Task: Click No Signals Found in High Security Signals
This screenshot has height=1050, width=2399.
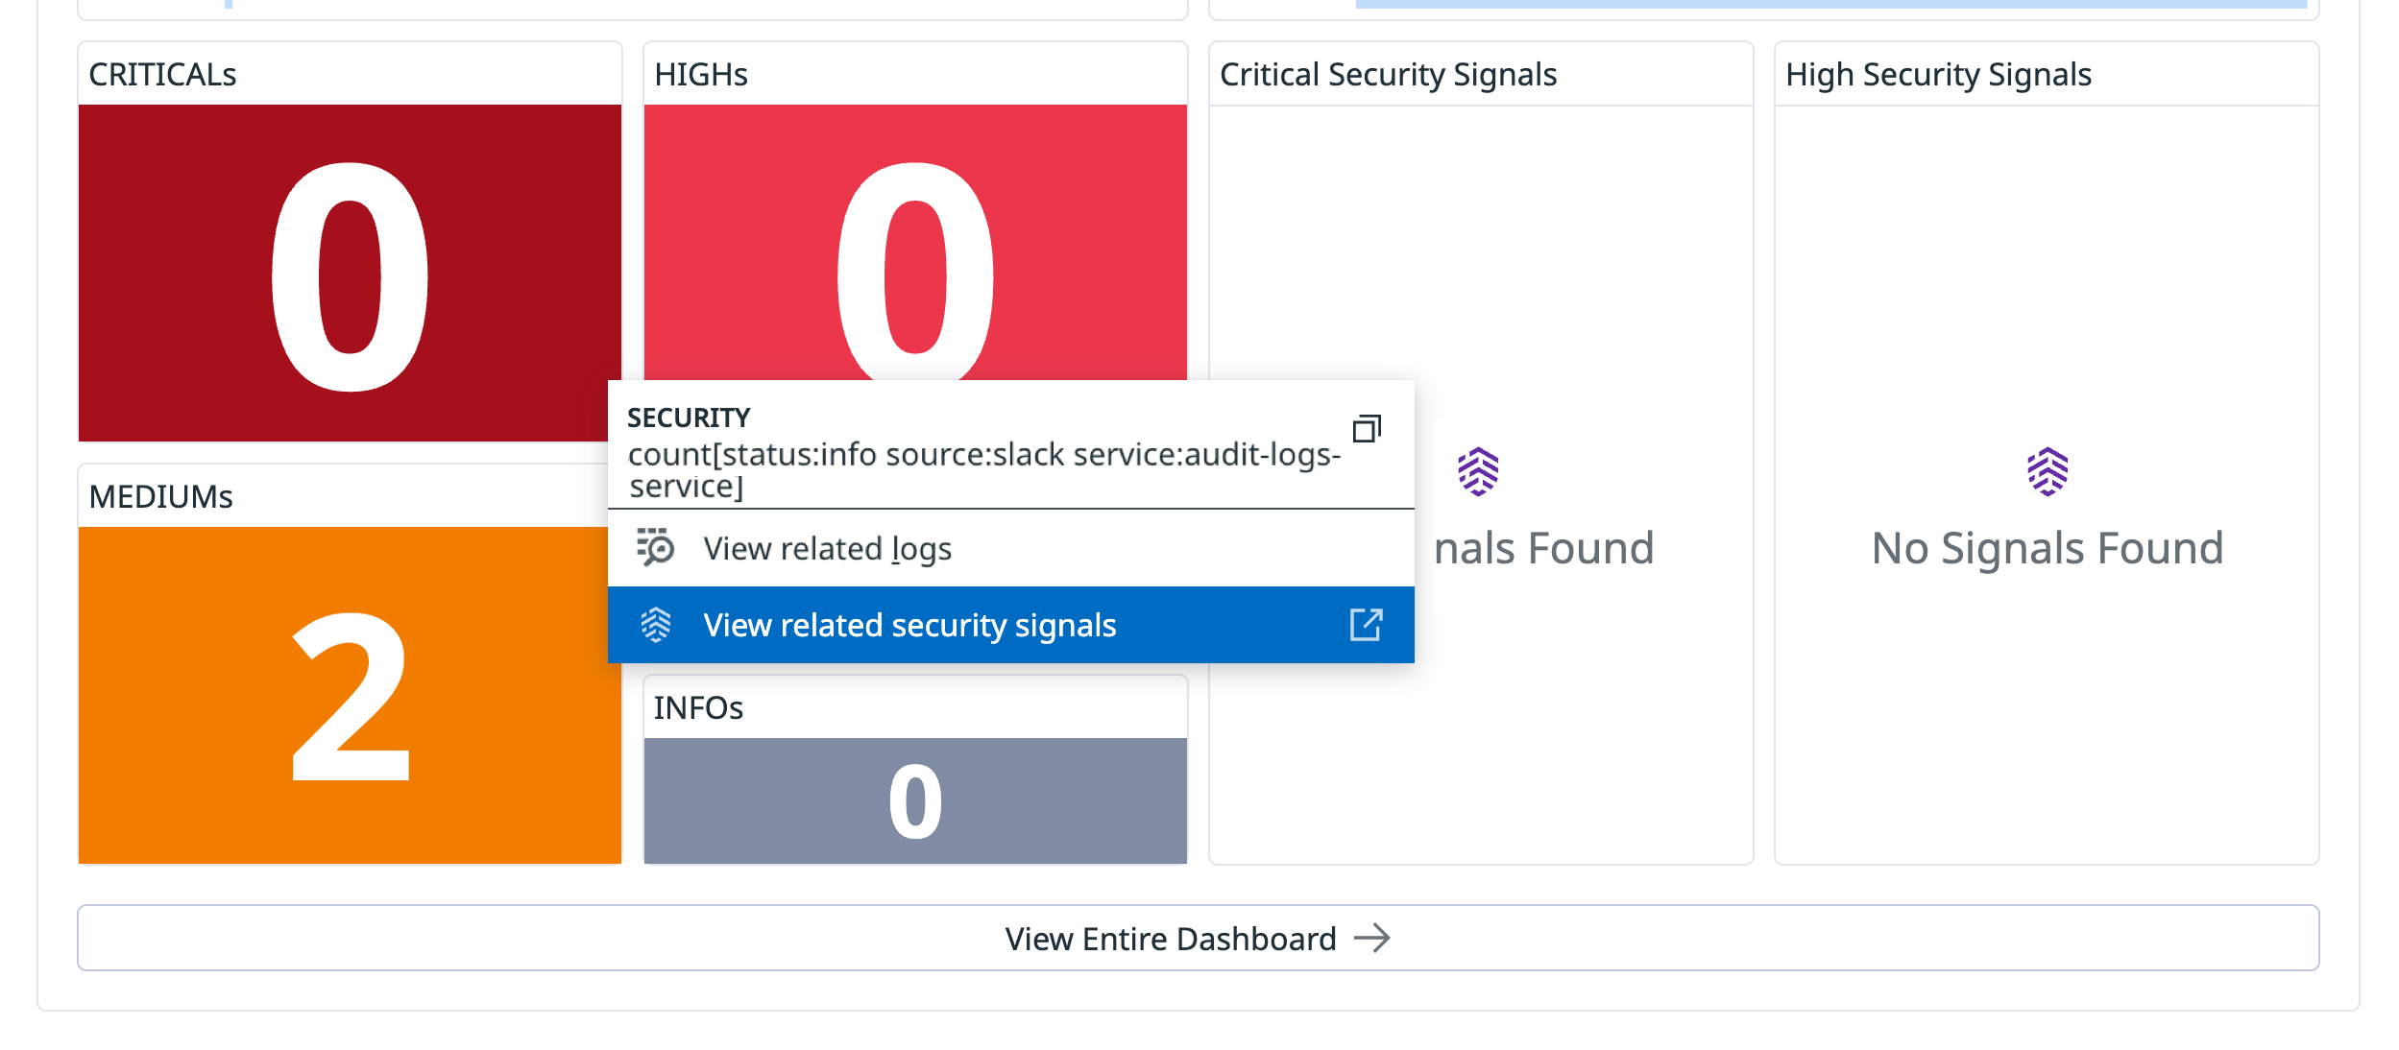Action: [x=2048, y=547]
